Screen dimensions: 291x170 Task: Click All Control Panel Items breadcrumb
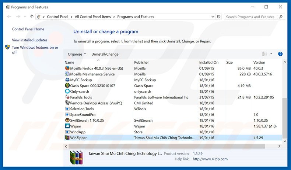92,16
